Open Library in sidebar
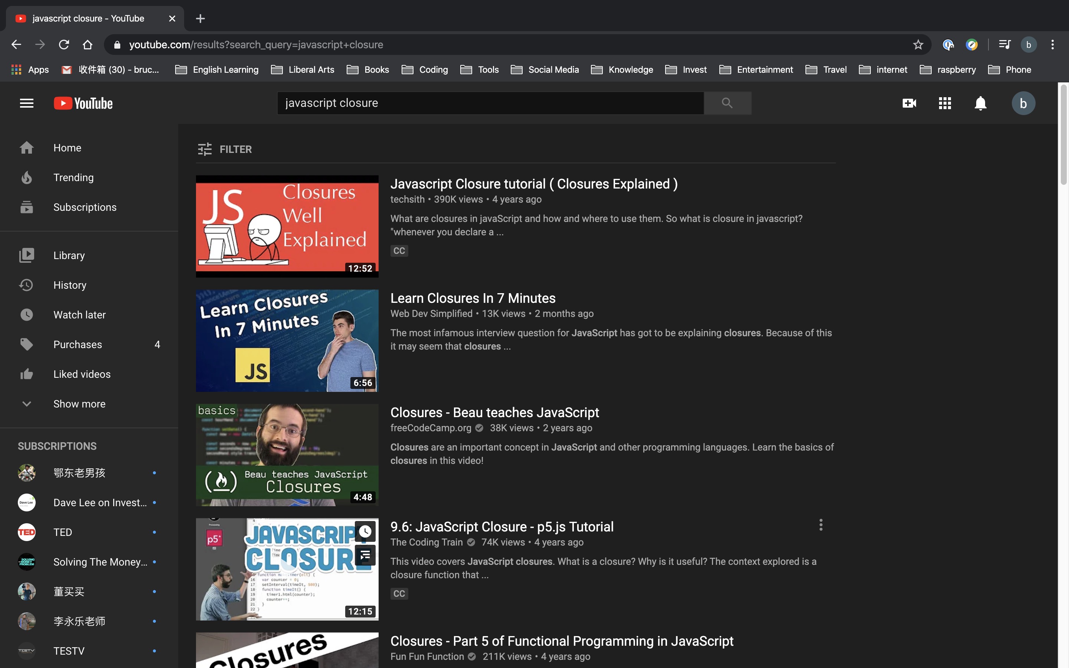Image resolution: width=1069 pixels, height=668 pixels. [89, 255]
